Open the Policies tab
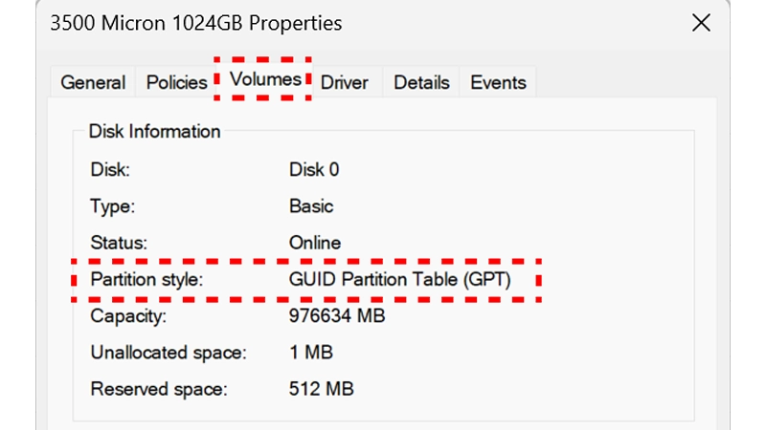The image size is (766, 430). [x=176, y=82]
